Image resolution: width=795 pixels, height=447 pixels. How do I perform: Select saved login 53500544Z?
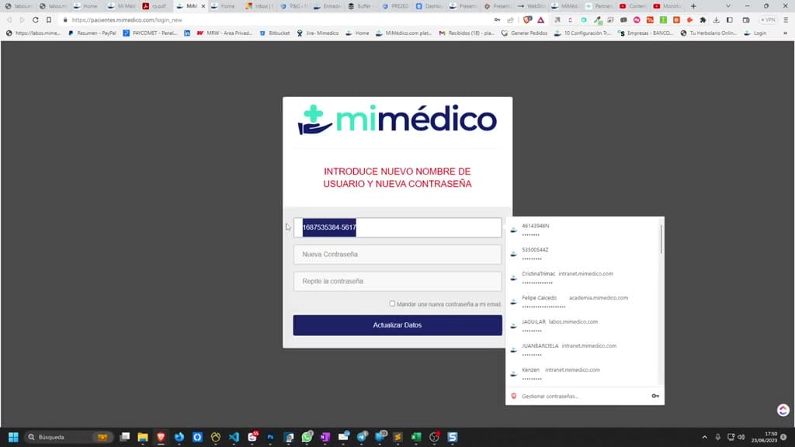click(x=583, y=254)
